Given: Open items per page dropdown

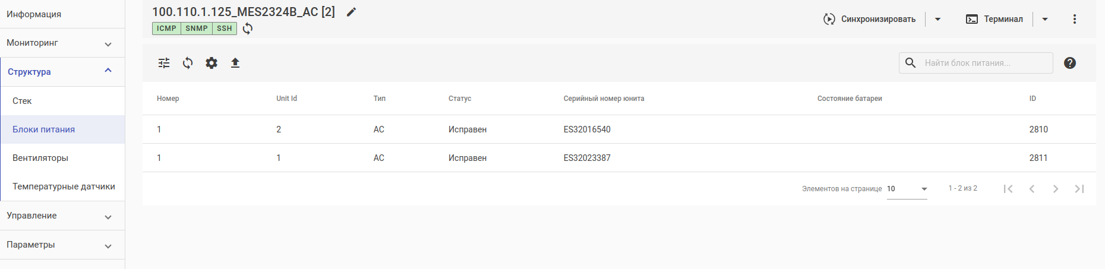Looking at the screenshot, I should pyautogui.click(x=907, y=189).
